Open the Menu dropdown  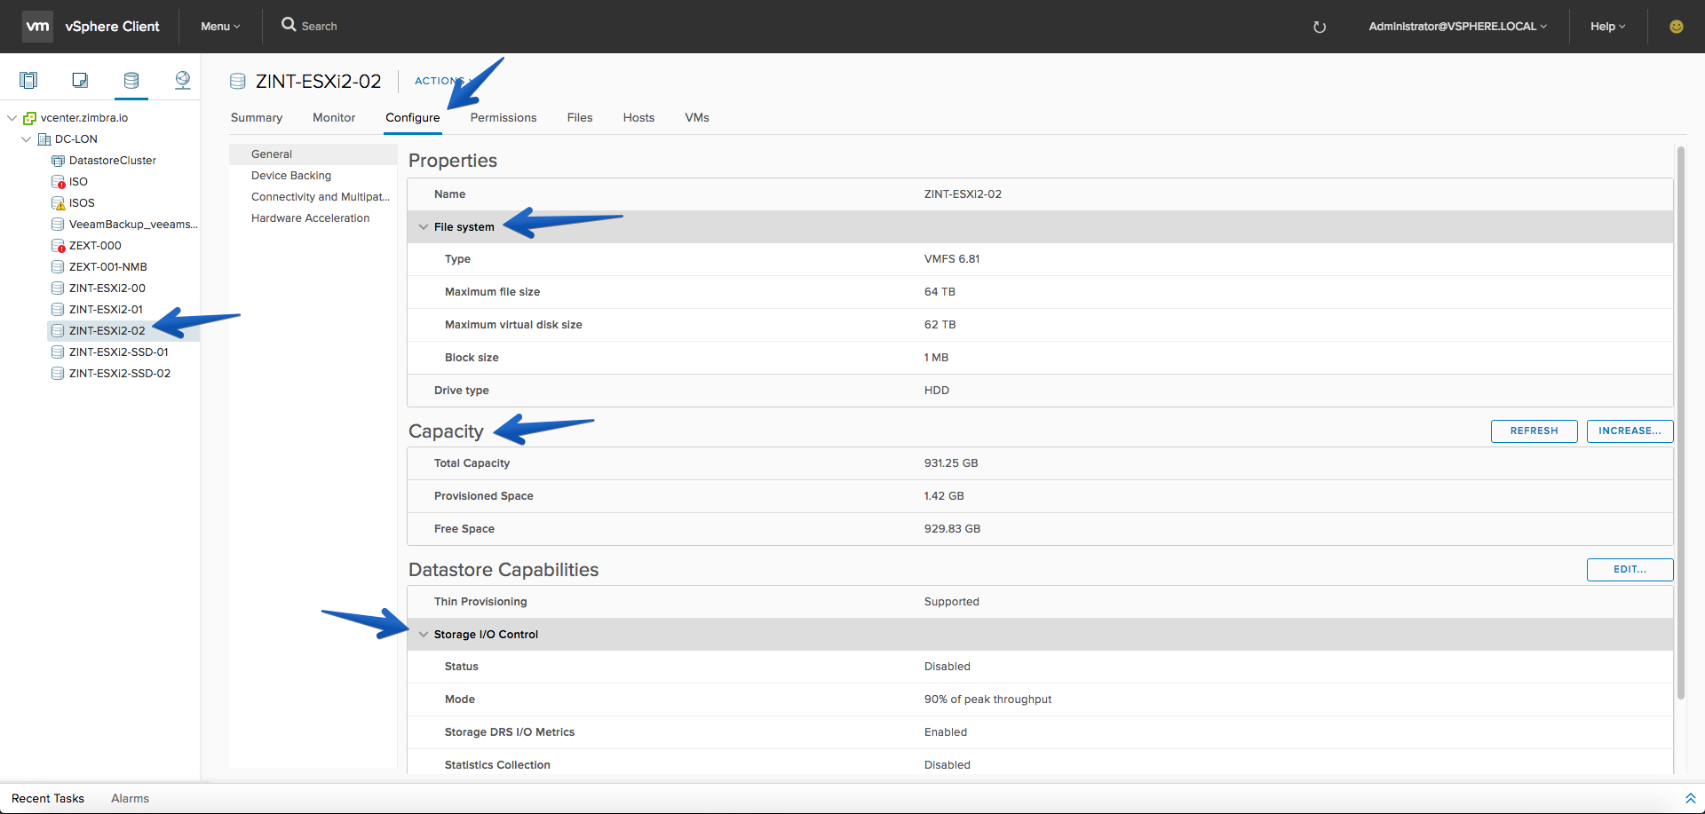pos(220,27)
